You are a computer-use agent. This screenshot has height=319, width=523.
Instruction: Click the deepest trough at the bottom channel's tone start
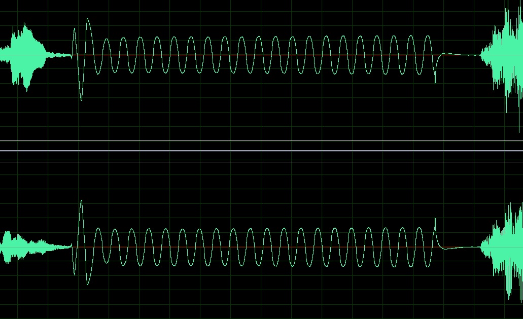click(87, 283)
